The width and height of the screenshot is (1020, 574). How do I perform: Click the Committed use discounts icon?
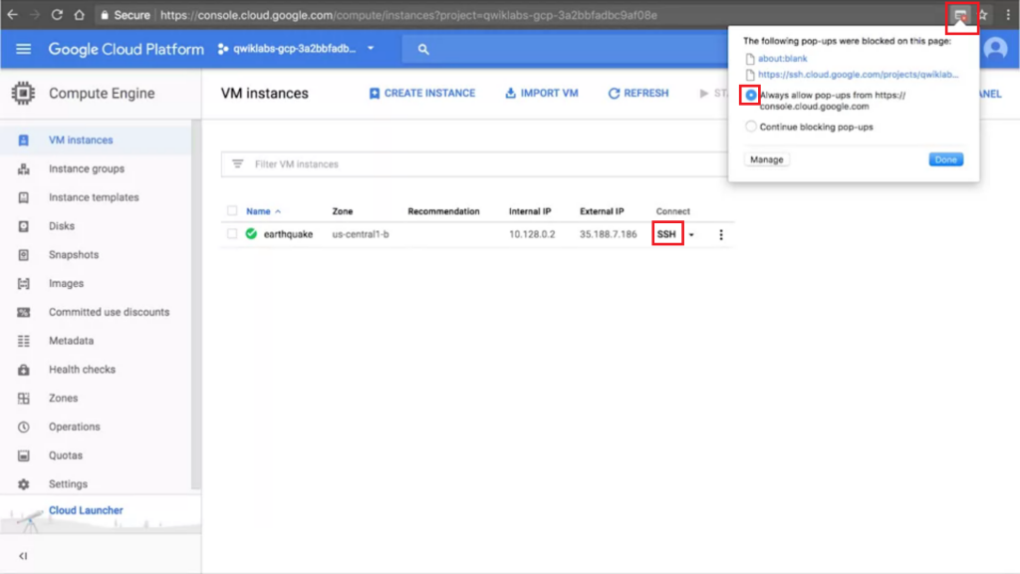(x=24, y=312)
